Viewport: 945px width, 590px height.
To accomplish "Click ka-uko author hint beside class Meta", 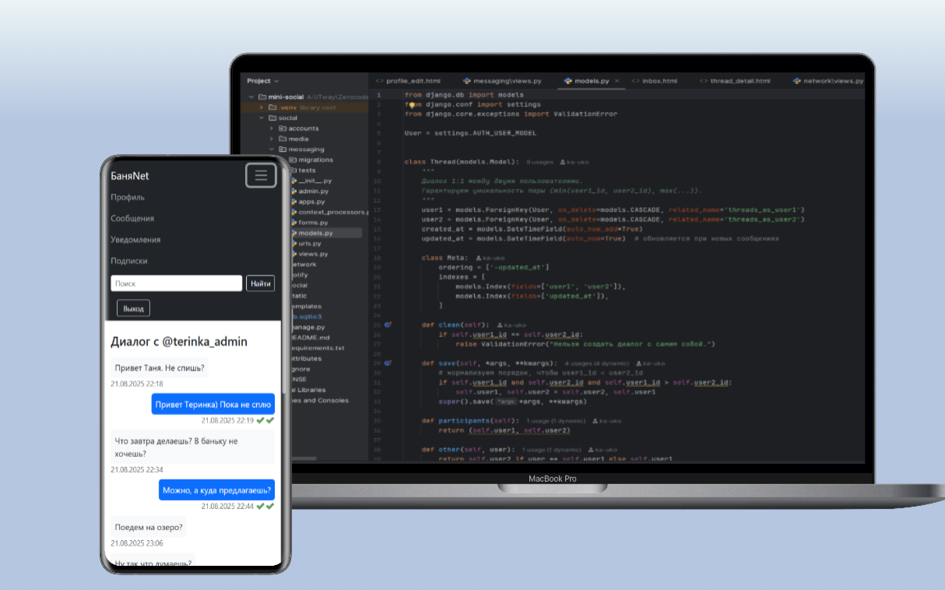I will click(490, 258).
